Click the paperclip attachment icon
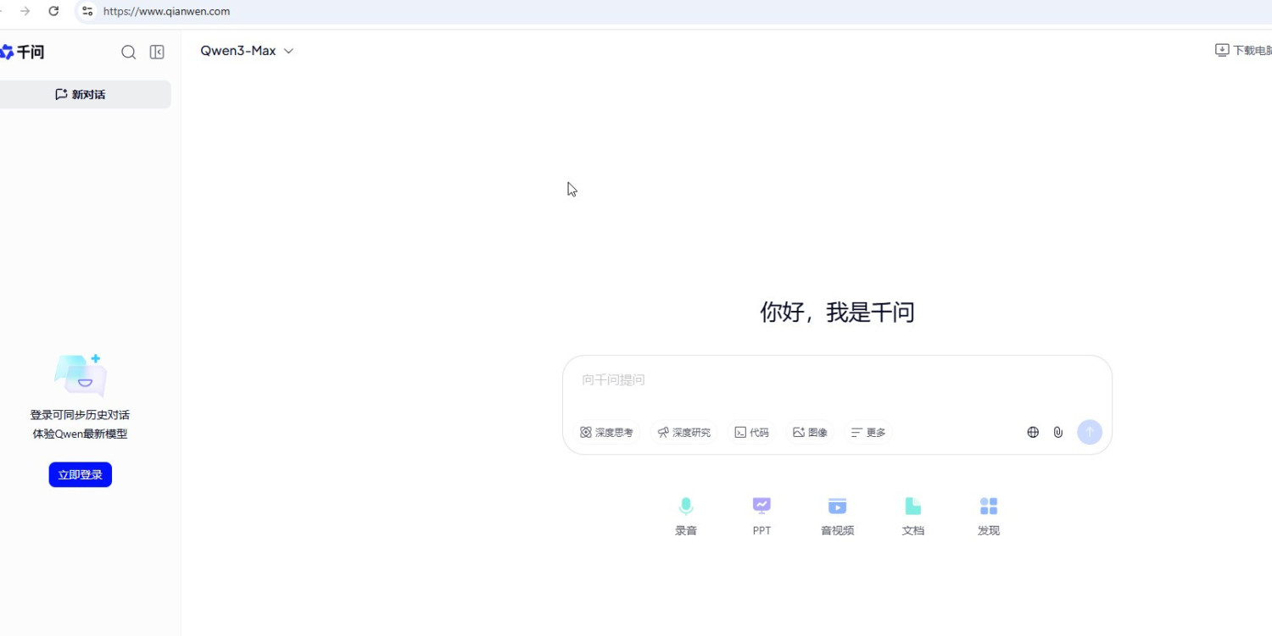Screen dimensions: 1272x636 pyautogui.click(x=1058, y=432)
